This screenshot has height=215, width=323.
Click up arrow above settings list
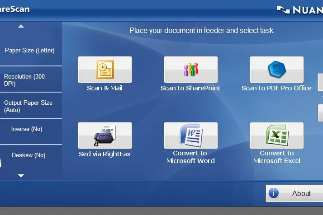pos(21,26)
